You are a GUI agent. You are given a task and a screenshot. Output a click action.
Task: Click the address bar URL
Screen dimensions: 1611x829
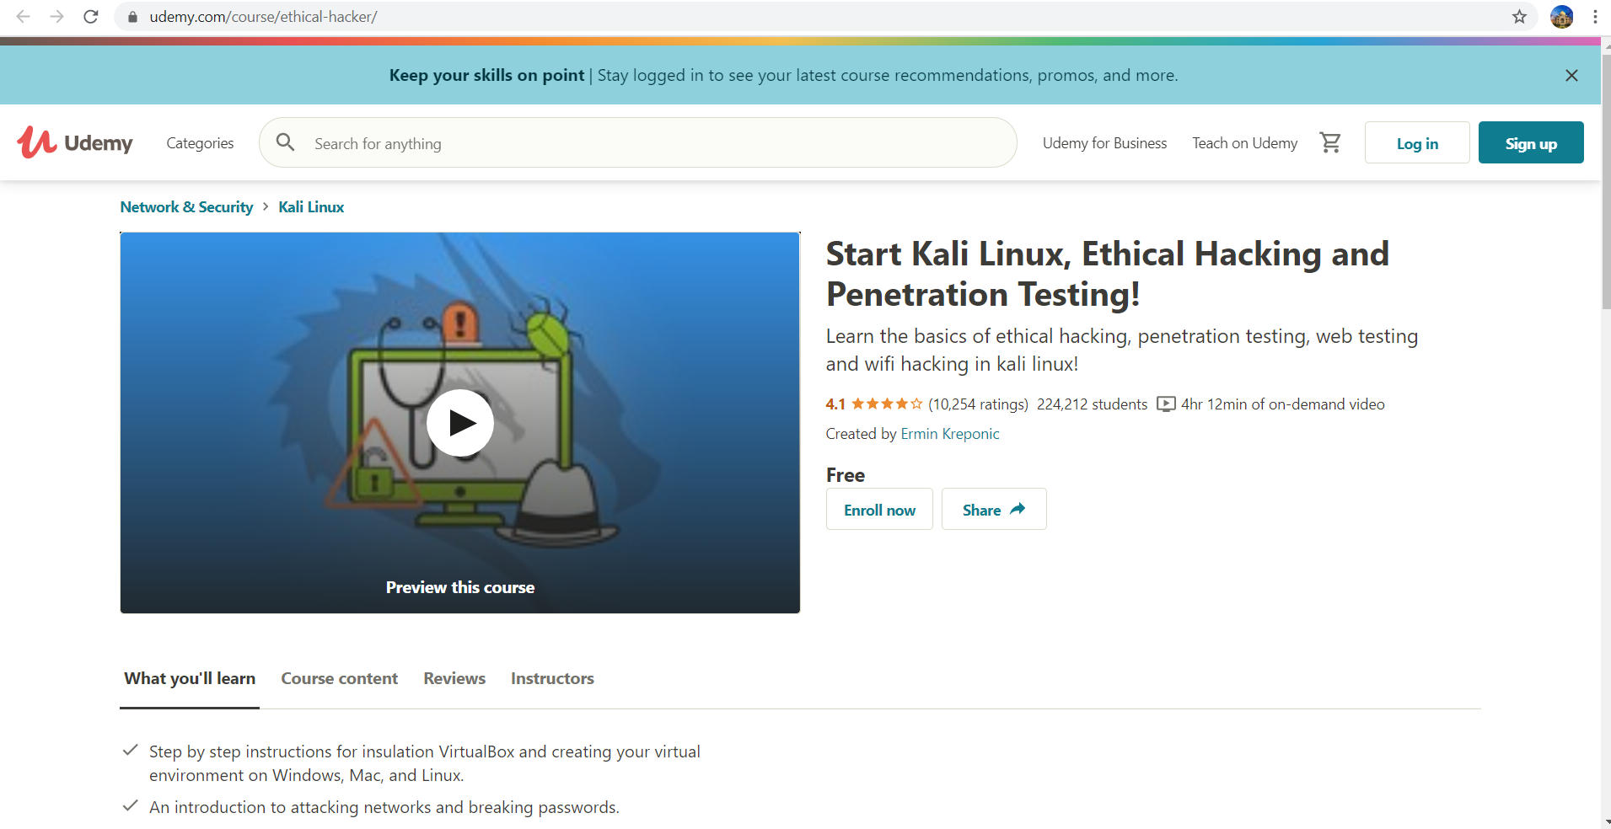coord(263,17)
